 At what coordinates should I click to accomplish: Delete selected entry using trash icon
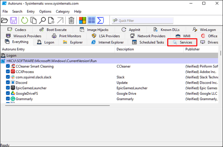point(71,21)
